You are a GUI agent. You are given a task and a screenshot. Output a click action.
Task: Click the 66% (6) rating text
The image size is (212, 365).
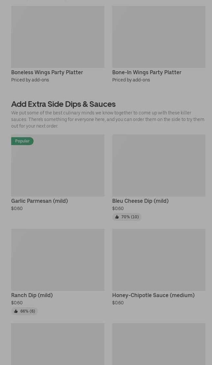click(28, 311)
